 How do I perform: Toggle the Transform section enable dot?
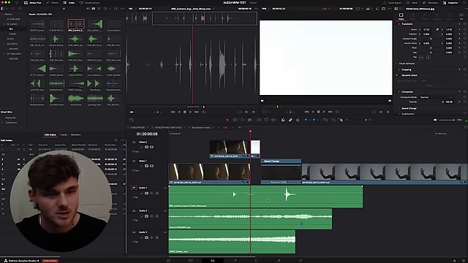tap(399, 24)
